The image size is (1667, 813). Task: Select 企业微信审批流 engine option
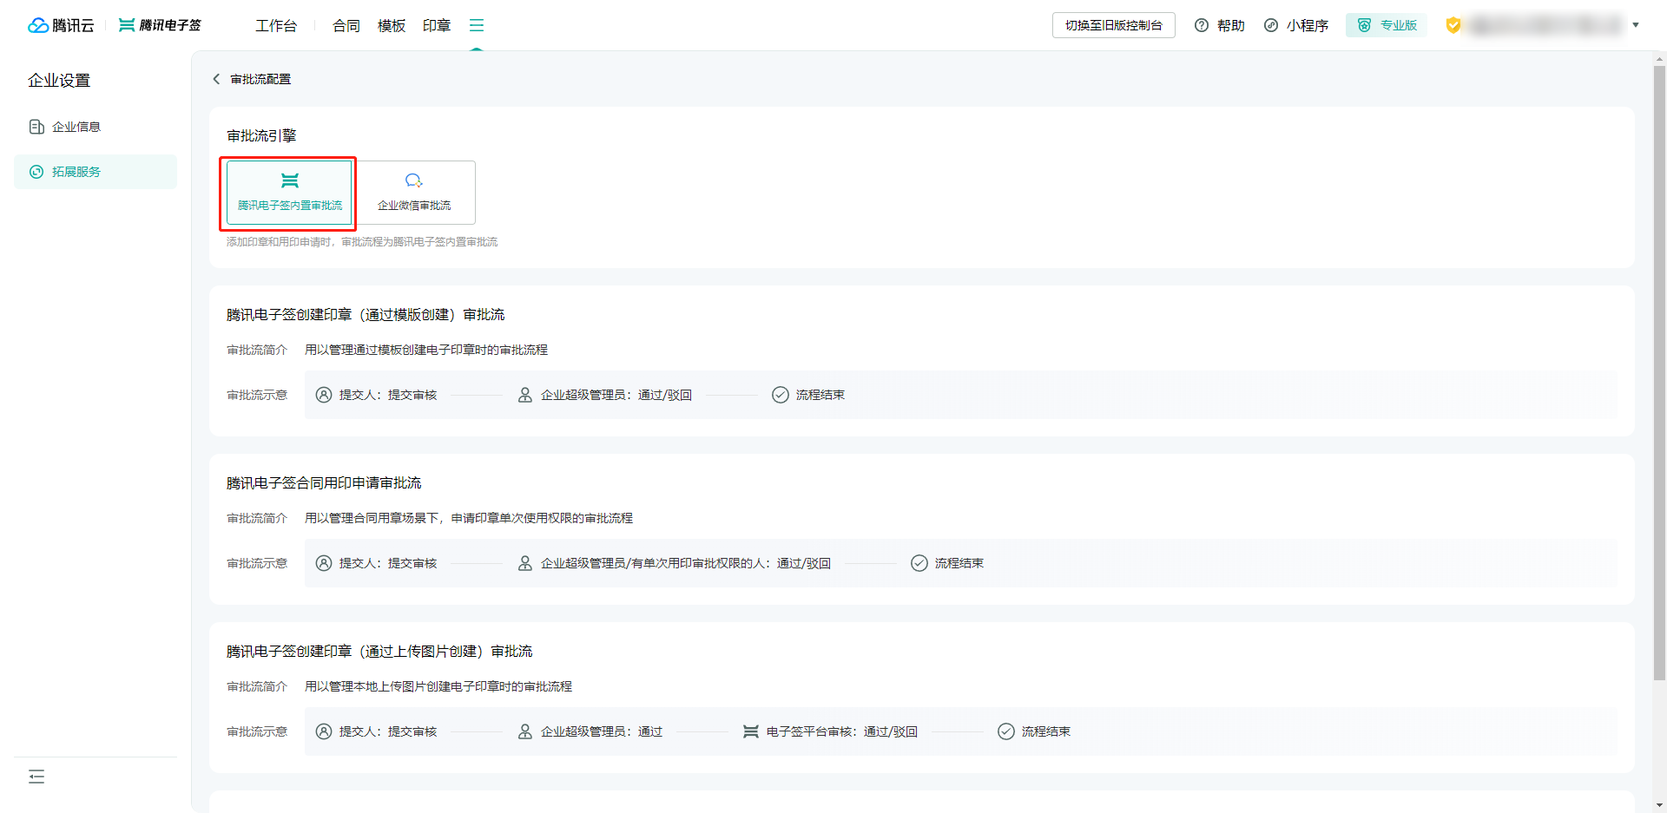tap(414, 193)
